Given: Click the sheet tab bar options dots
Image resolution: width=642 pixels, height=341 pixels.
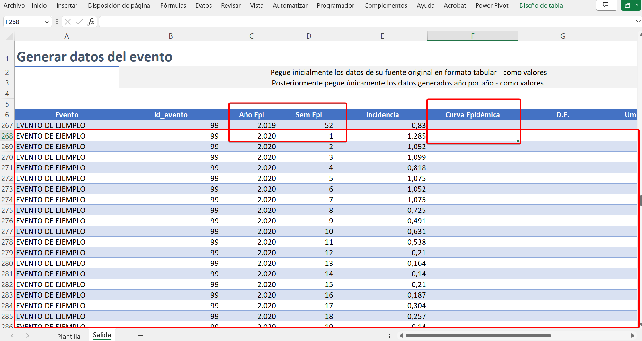Looking at the screenshot, I should (x=389, y=336).
